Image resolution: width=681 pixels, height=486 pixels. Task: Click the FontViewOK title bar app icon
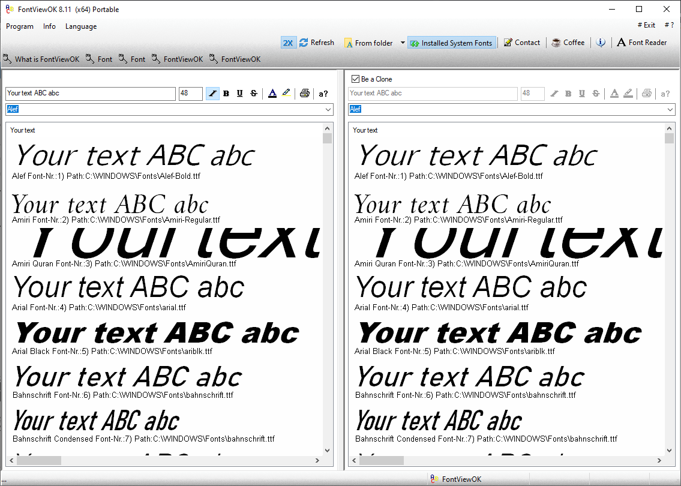click(10, 9)
